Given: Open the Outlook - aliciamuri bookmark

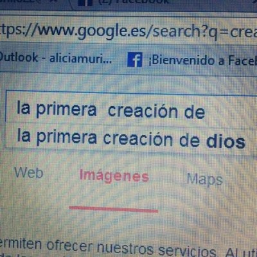Looking at the screenshot, I should pos(56,58).
